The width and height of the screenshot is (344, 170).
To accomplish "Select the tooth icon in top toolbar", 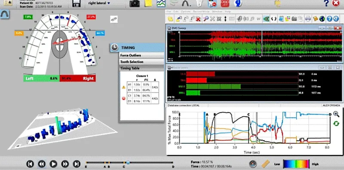I will click(198, 3).
